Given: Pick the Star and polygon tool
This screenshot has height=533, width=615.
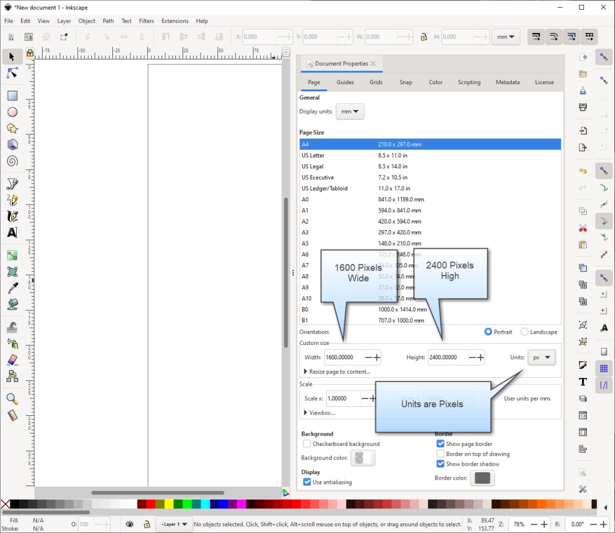Looking at the screenshot, I should coord(12,129).
